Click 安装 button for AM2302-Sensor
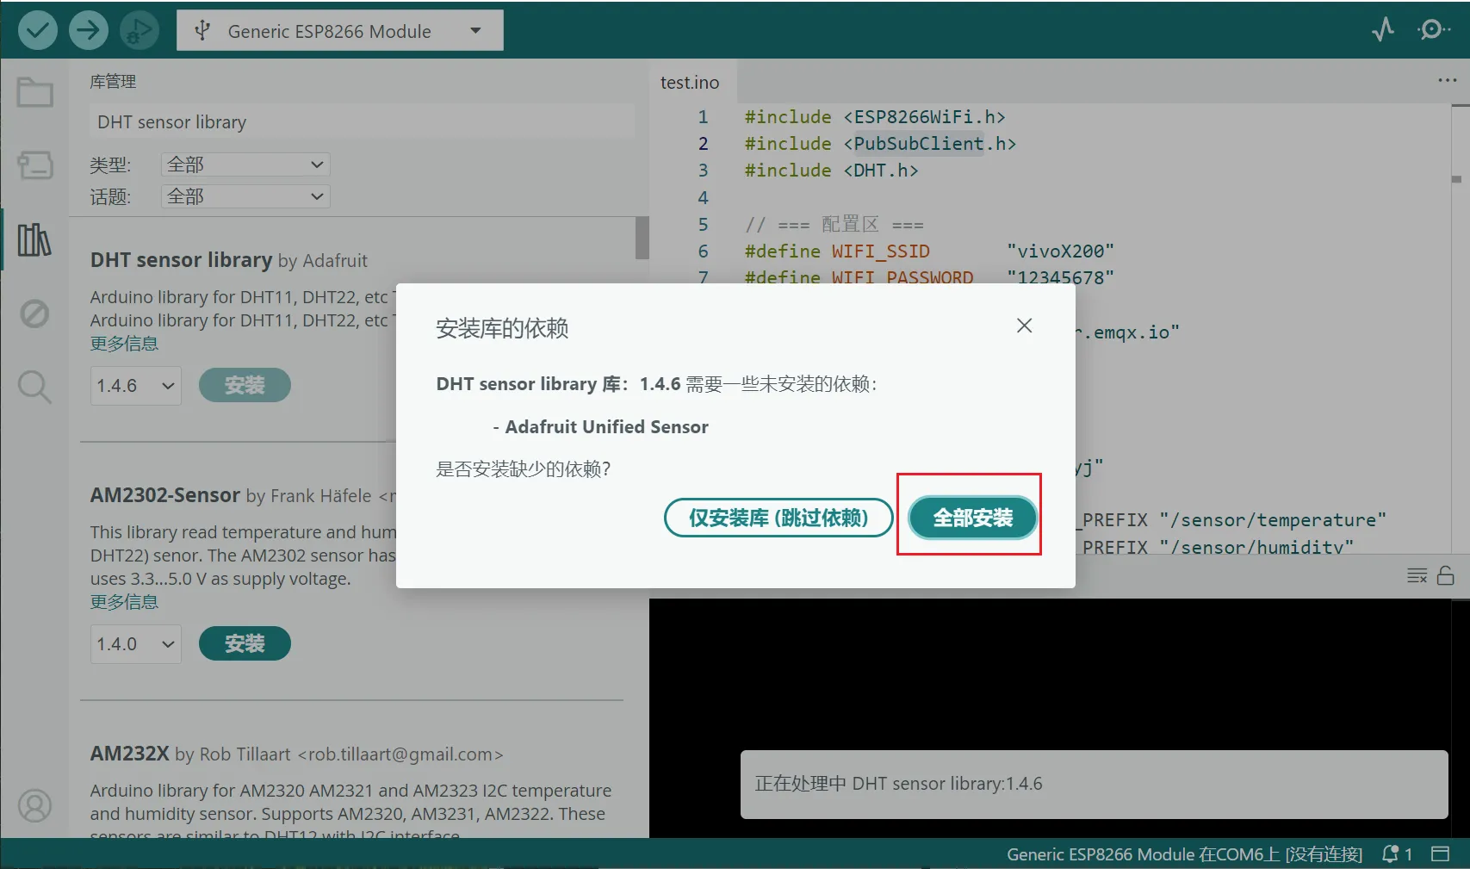The width and height of the screenshot is (1470, 869). click(x=245, y=643)
